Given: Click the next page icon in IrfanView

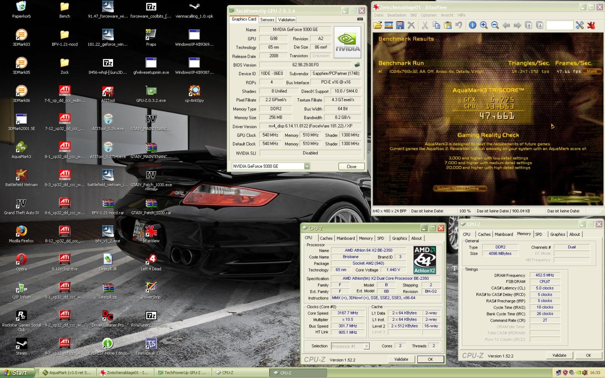Looking at the screenshot, I should click(540, 25).
